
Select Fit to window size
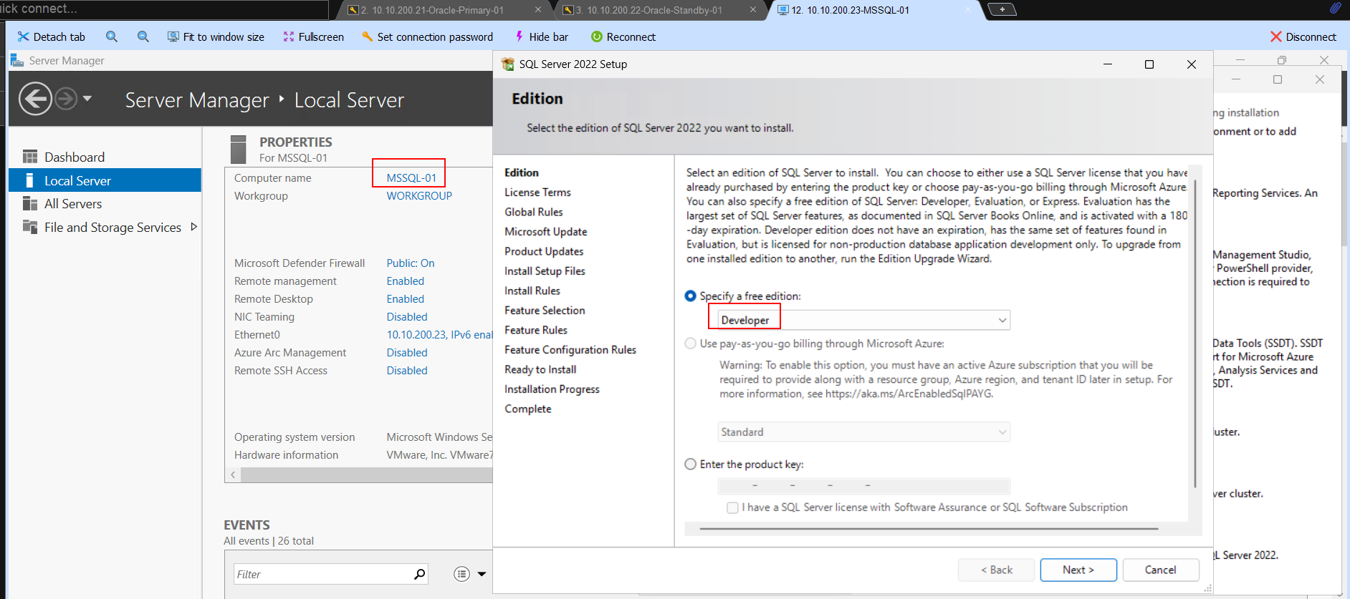216,36
